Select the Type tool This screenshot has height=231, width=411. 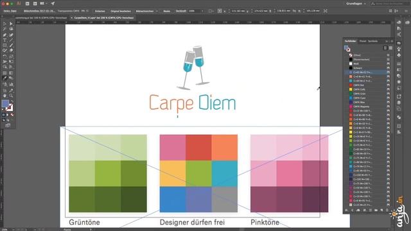tap(4, 40)
